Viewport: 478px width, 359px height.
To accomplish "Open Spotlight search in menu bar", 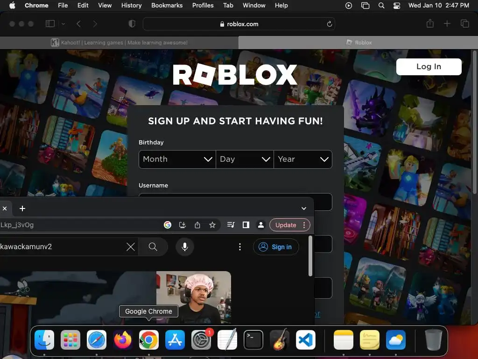I will pyautogui.click(x=381, y=6).
